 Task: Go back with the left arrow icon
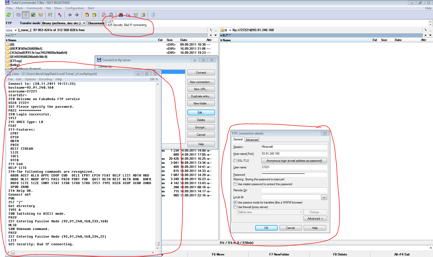(x=70, y=15)
